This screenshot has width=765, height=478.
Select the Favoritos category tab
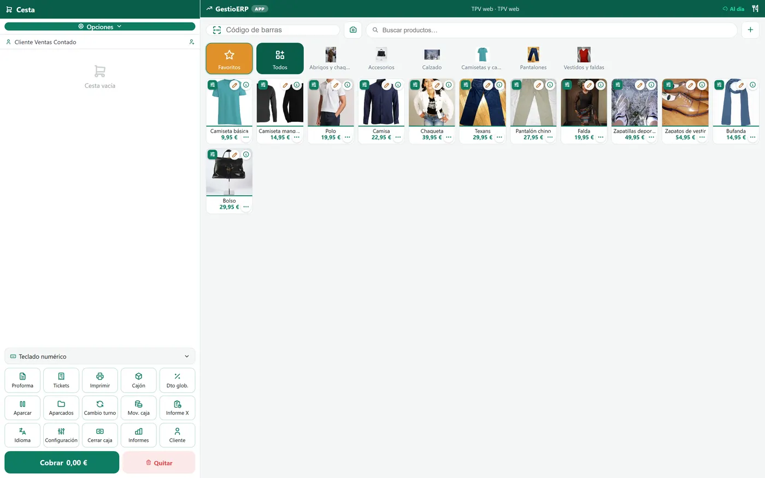(x=229, y=58)
